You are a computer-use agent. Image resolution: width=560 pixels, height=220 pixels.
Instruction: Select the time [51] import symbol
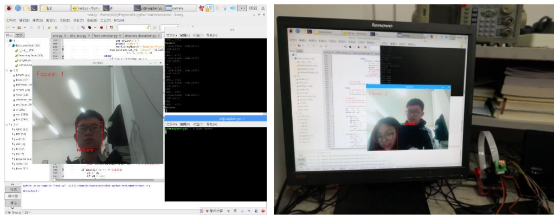click(x=22, y=169)
